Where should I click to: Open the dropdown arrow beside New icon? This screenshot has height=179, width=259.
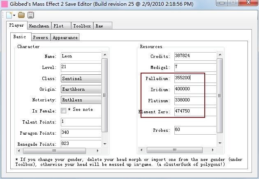14,16
